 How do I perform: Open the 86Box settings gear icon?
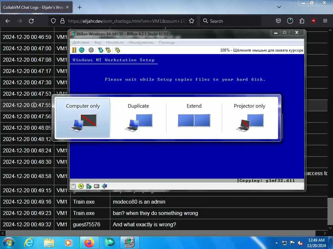117,50
